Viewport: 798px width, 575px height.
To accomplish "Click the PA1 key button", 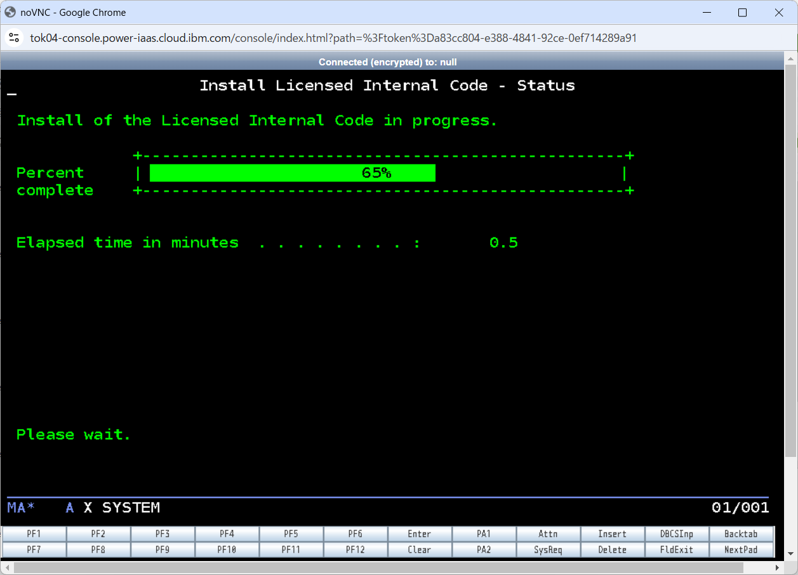I will (484, 534).
